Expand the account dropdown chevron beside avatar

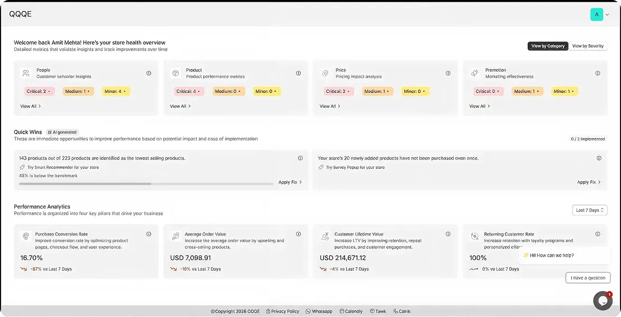[x=607, y=15]
